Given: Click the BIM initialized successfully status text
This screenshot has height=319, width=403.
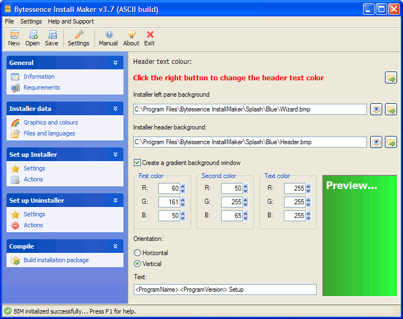Looking at the screenshot, I should point(74,311).
